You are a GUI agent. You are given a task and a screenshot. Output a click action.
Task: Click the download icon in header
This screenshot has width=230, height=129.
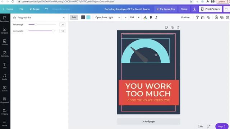point(194,9)
